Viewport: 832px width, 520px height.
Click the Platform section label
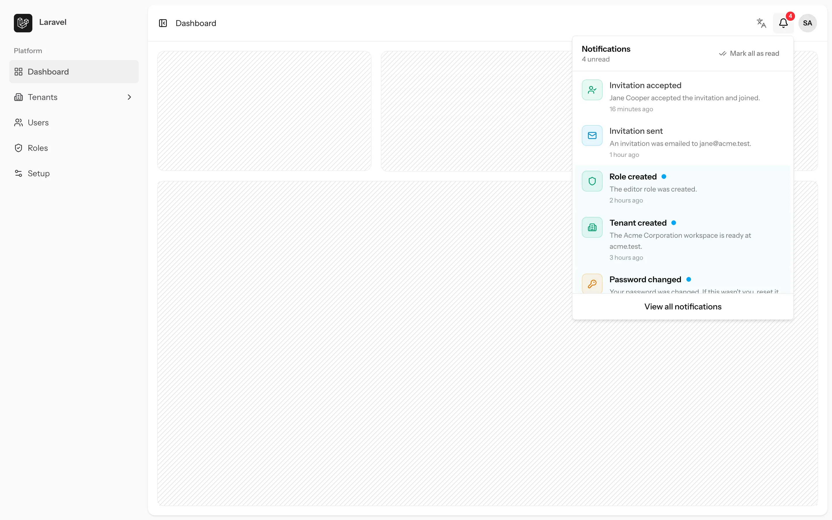click(x=28, y=51)
